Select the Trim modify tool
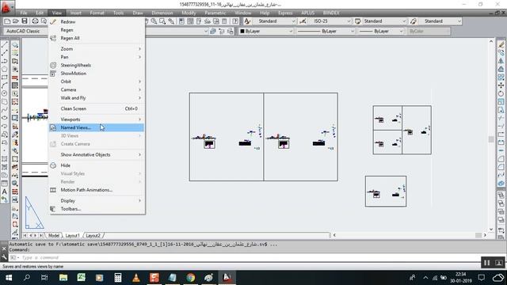The height and width of the screenshot is (285, 507). point(501,118)
